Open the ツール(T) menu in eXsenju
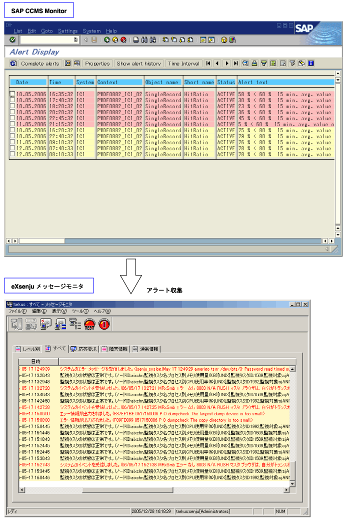This screenshot has width=345, height=521. (80, 311)
